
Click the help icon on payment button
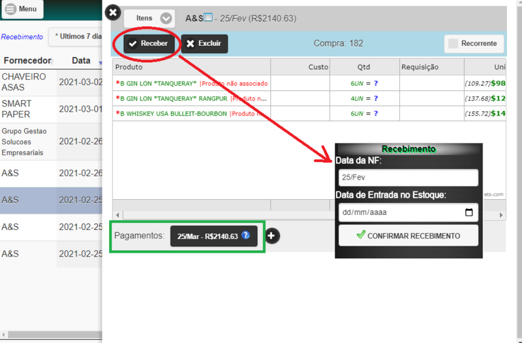click(246, 235)
